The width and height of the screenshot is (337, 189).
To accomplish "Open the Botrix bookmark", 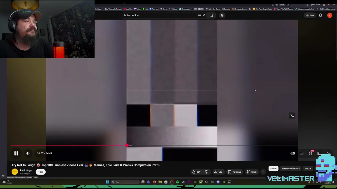I will pos(163,9).
